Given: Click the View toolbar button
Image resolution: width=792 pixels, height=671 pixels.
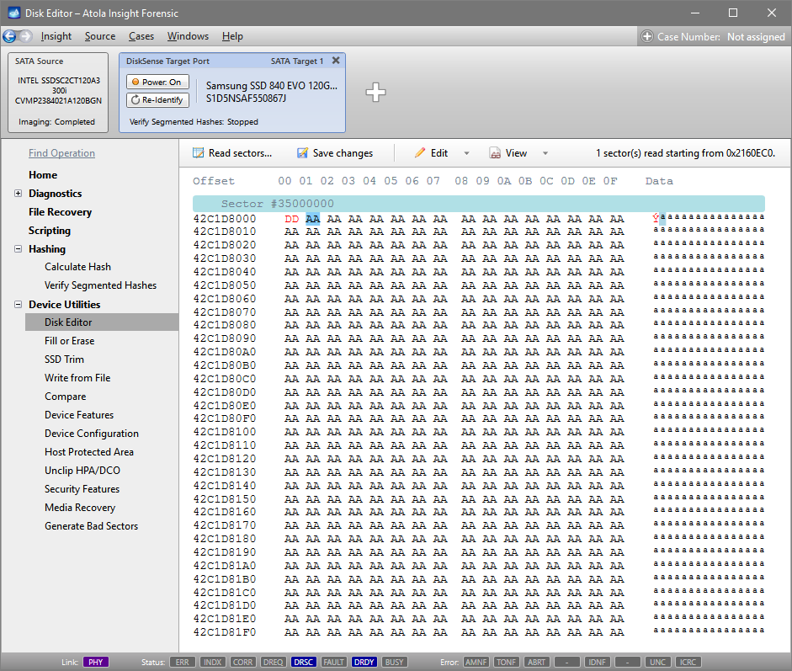Looking at the screenshot, I should click(508, 153).
